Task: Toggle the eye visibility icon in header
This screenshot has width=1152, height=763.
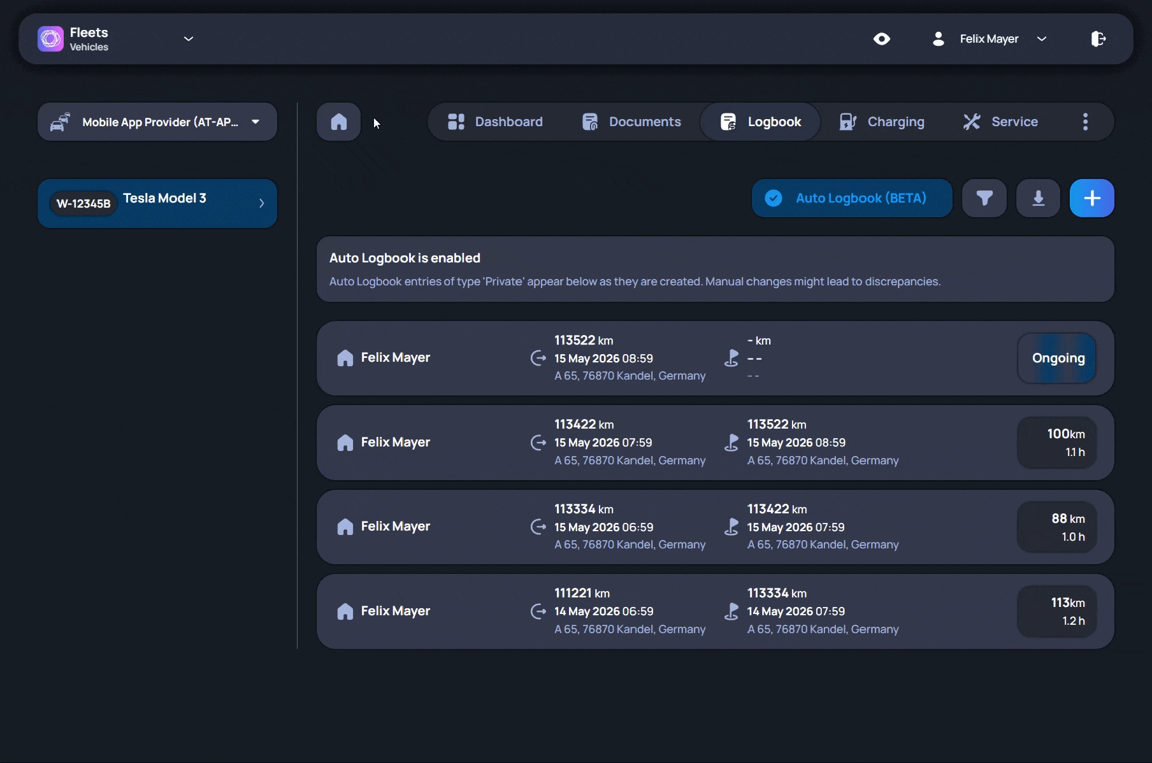Action: (882, 39)
